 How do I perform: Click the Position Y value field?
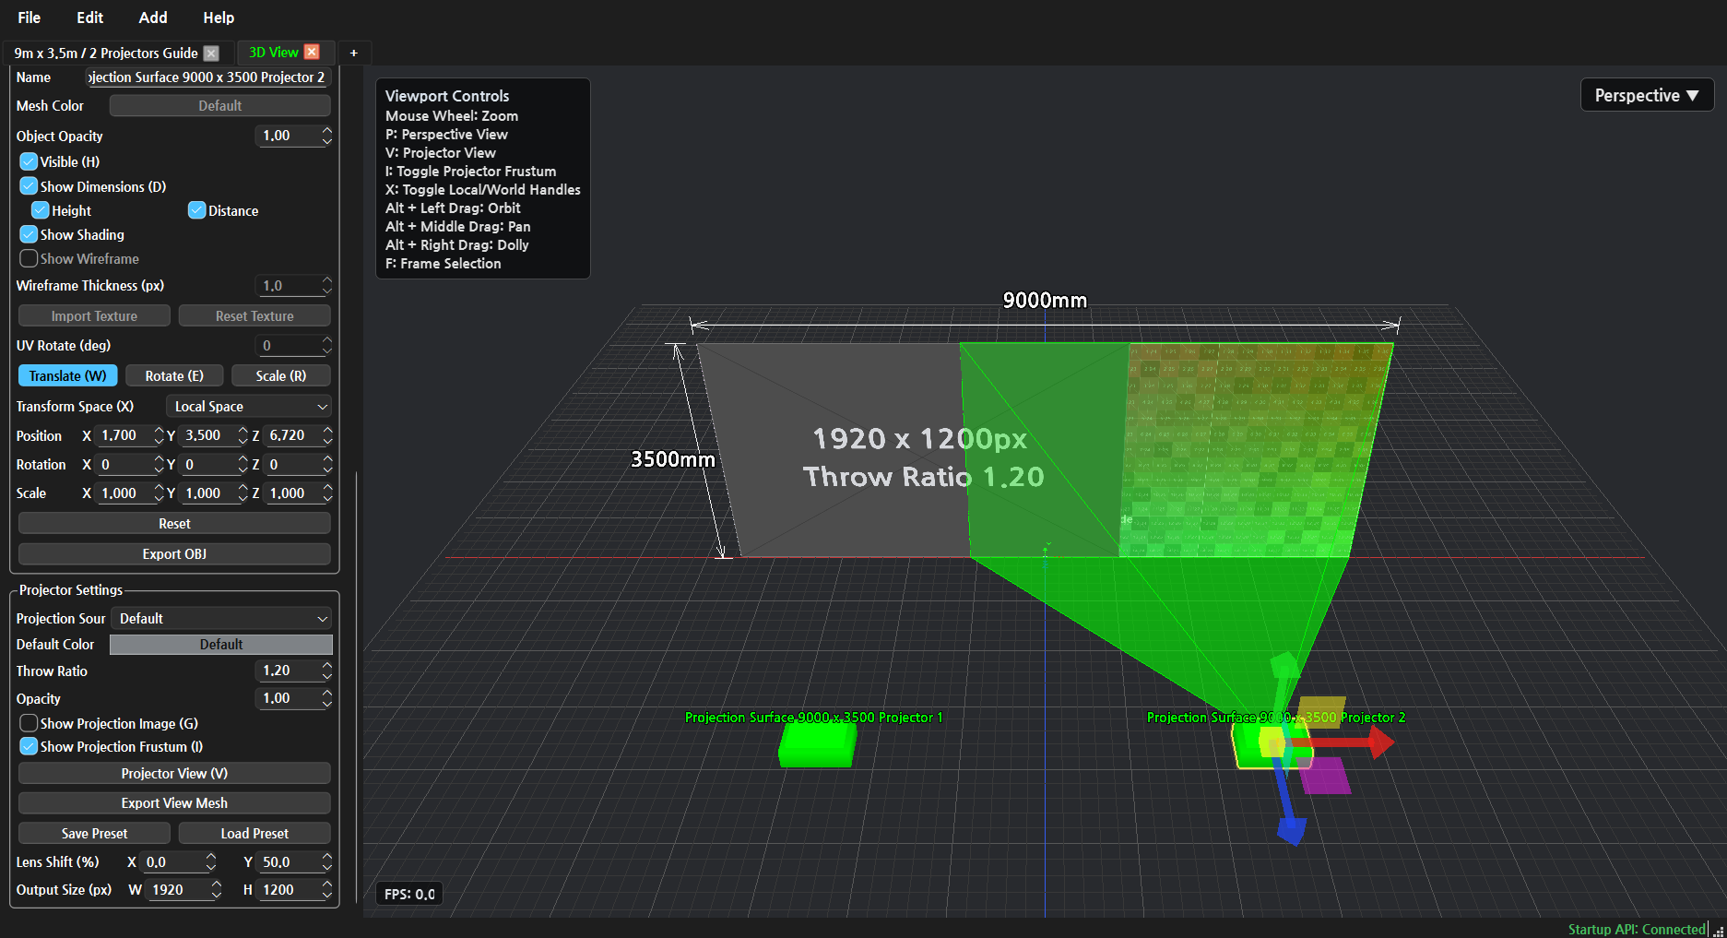tap(209, 435)
